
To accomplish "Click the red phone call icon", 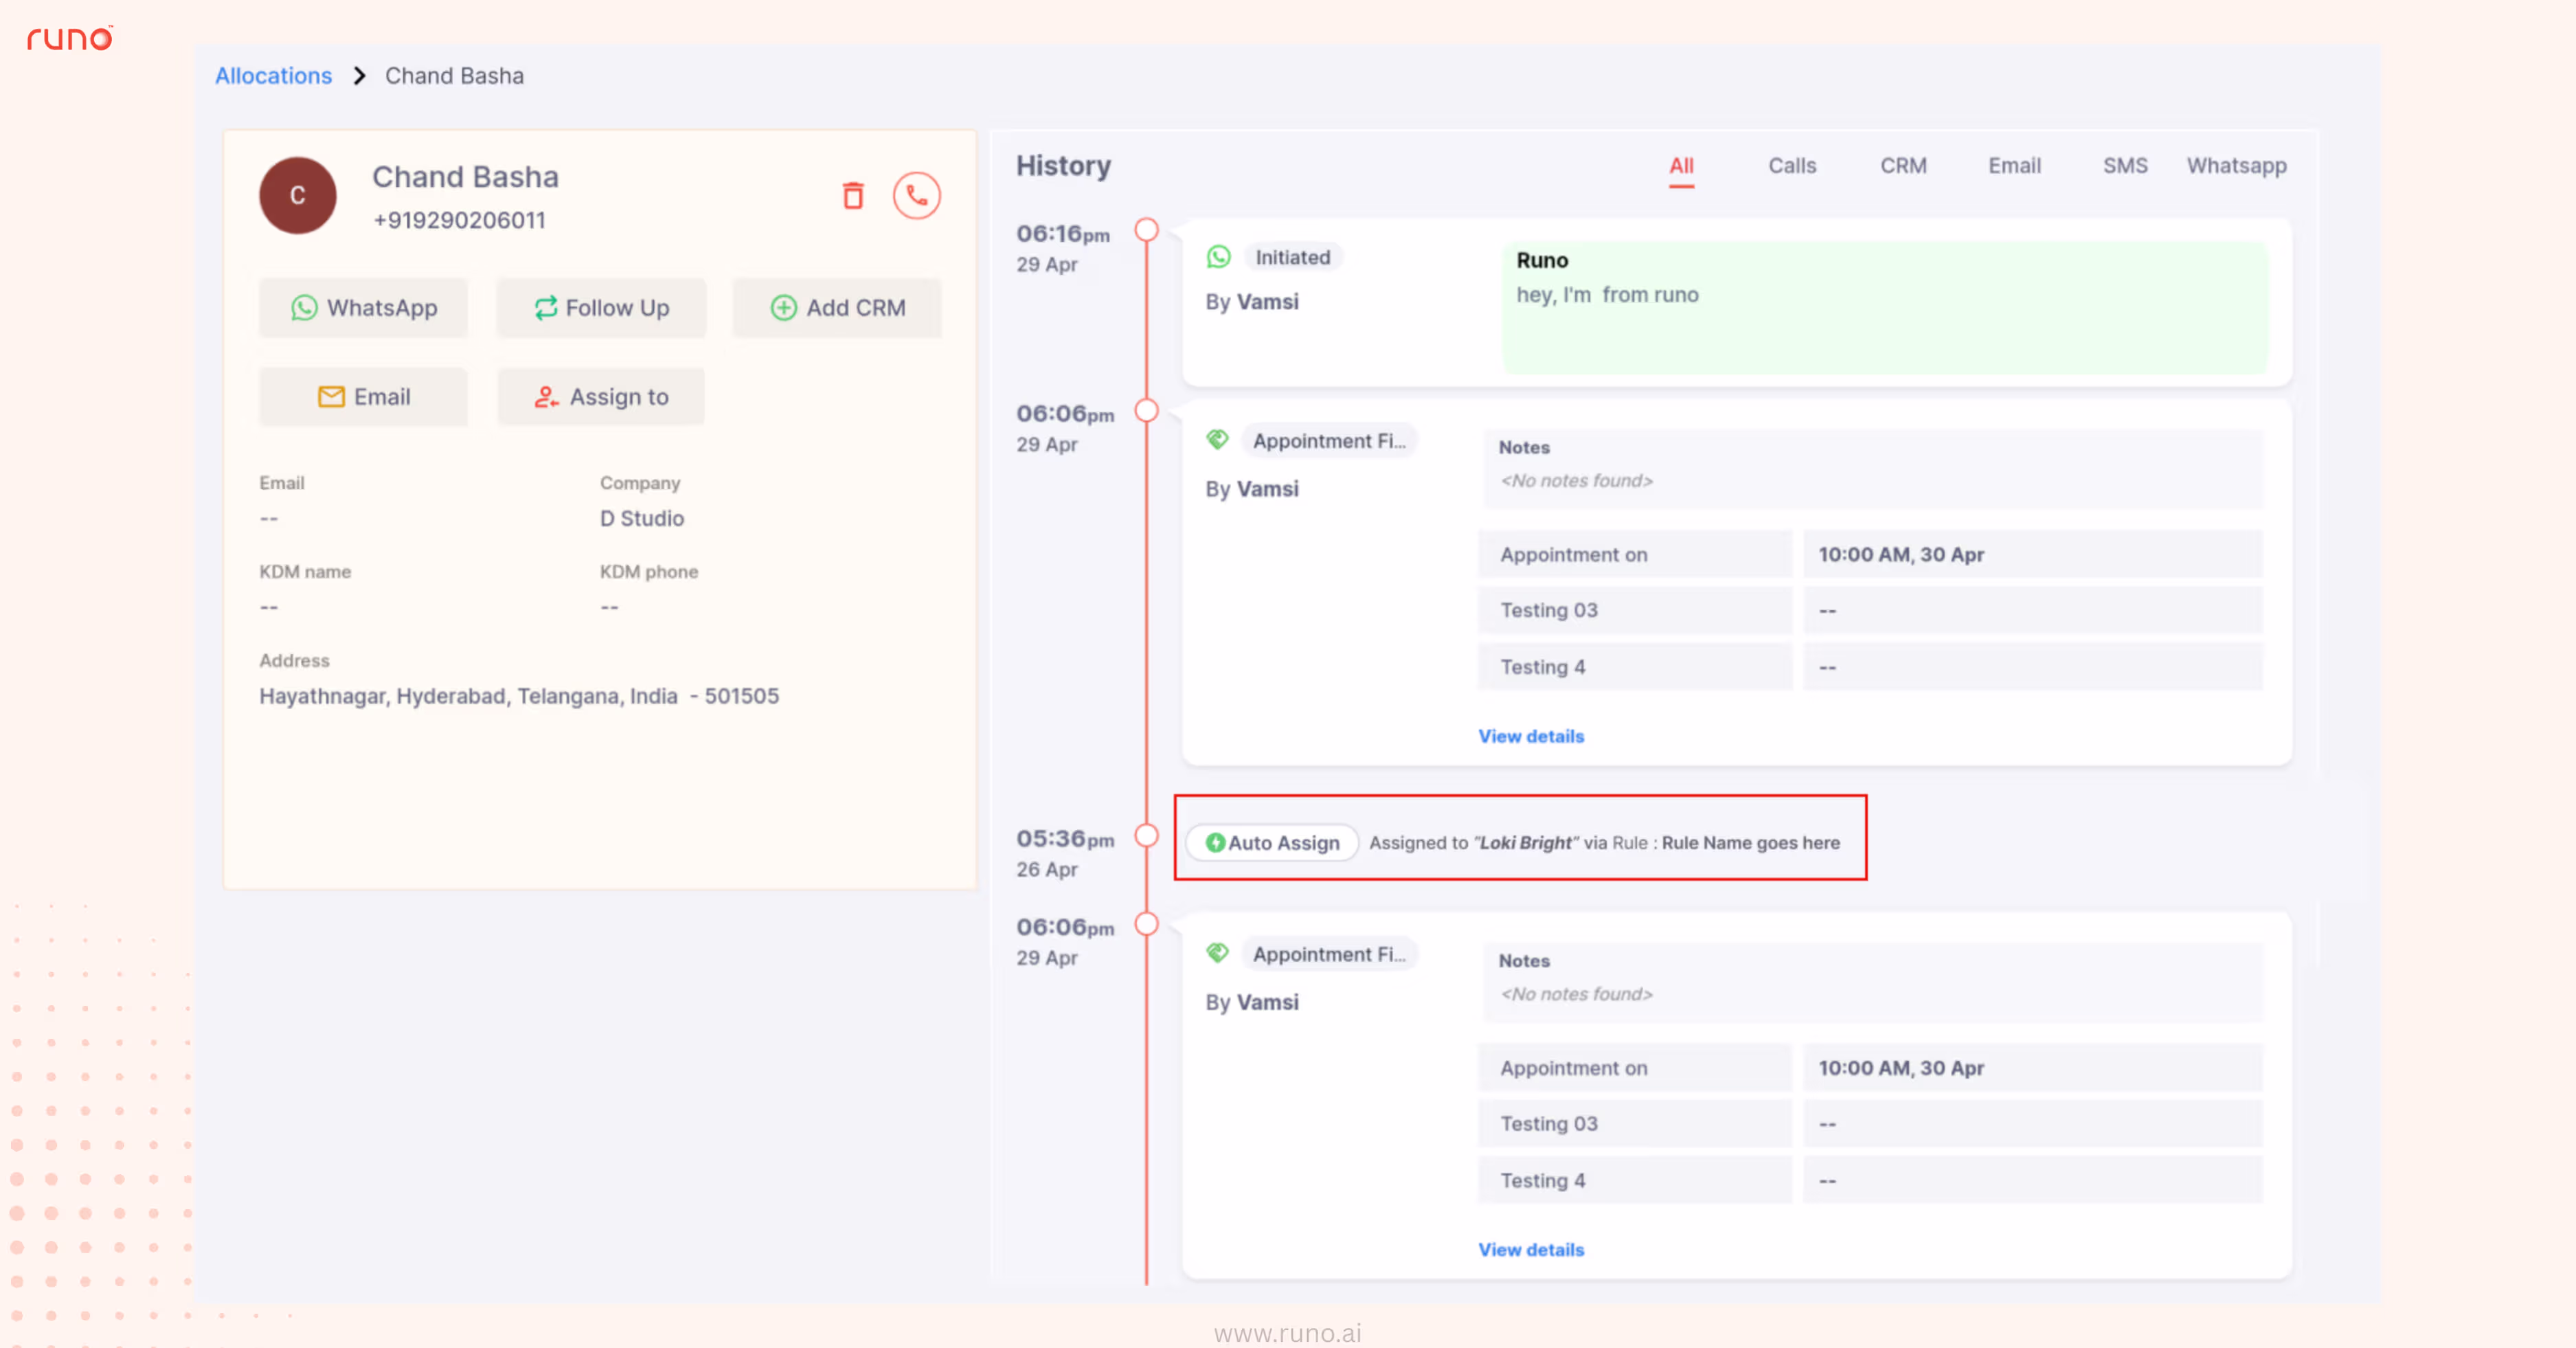I will [x=916, y=196].
